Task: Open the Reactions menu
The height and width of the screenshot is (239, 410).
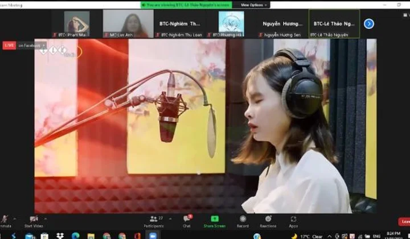Action: coord(268,221)
